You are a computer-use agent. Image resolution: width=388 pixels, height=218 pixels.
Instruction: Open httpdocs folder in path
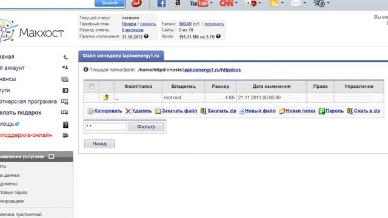point(230,70)
